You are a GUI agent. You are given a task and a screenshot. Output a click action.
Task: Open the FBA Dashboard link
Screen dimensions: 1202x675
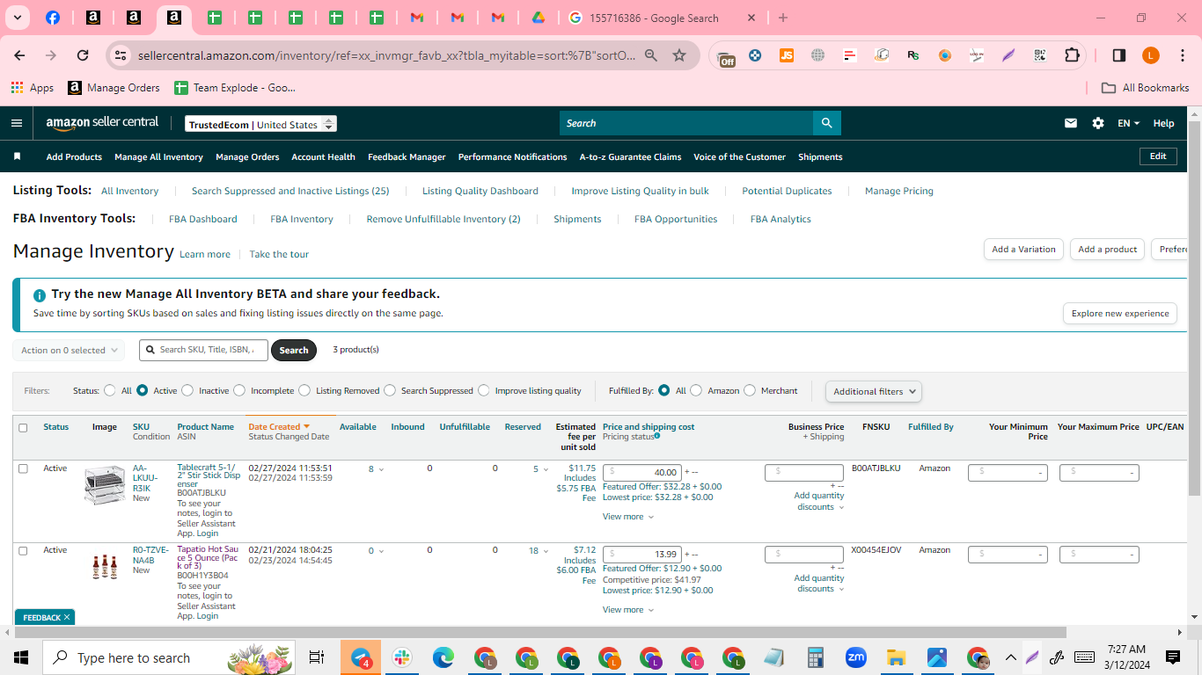[203, 220]
